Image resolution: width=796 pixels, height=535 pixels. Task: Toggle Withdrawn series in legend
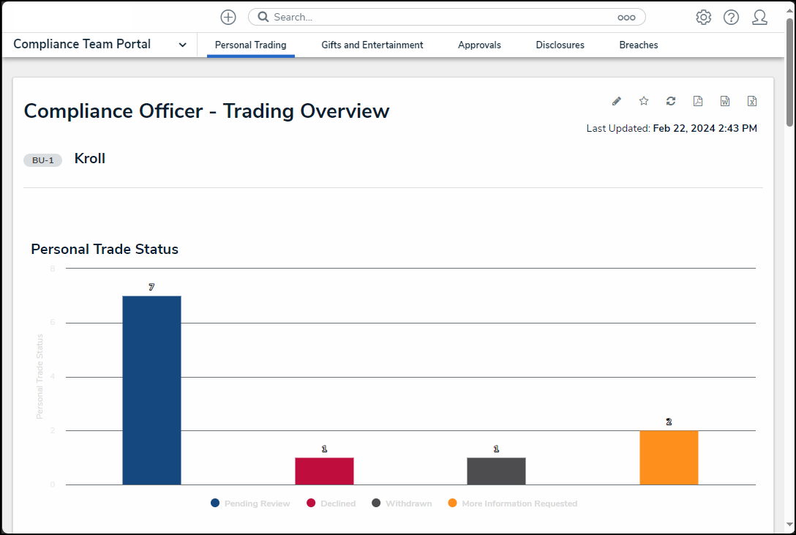[x=401, y=504]
